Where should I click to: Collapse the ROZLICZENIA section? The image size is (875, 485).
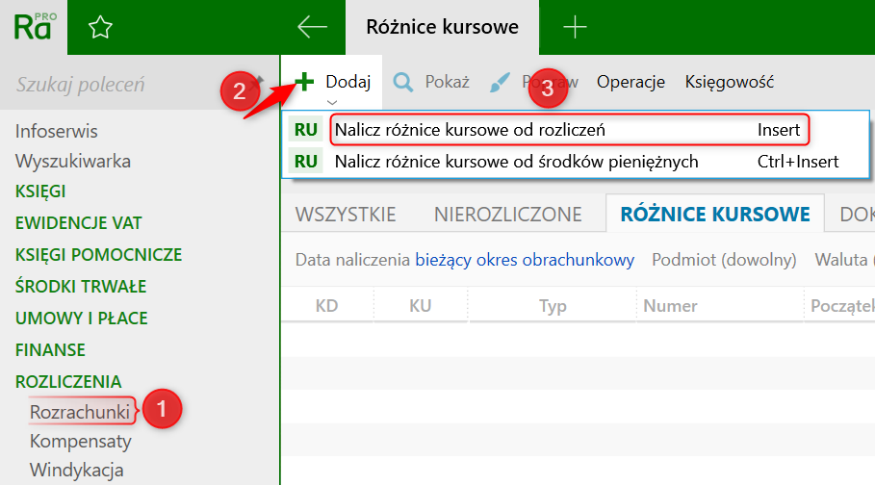pyautogui.click(x=68, y=382)
